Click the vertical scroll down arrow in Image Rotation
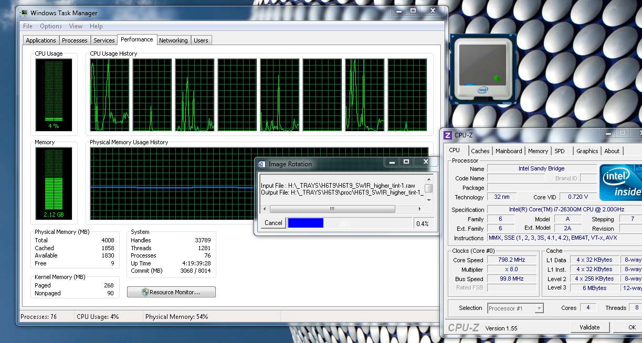The image size is (642, 343). pyautogui.click(x=429, y=200)
